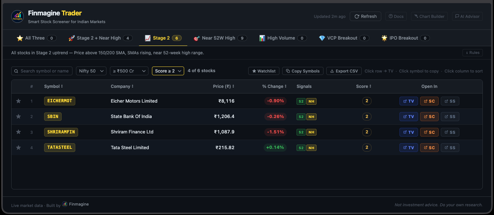Refresh the stock screener data
Screen dimensions: 494x215
[365, 16]
